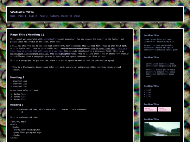Go to Page 3 in the navigation
Image resolution: width=190 pixels, height=142 pixels.
(x=44, y=16)
